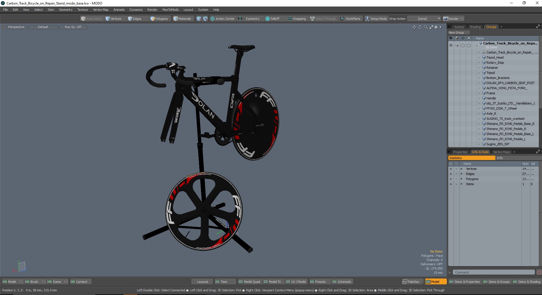Click the eye visibility column header
This screenshot has height=295, width=542.
coord(451,38)
